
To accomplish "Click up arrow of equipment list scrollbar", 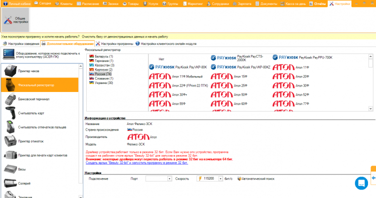I will point(81,66).
